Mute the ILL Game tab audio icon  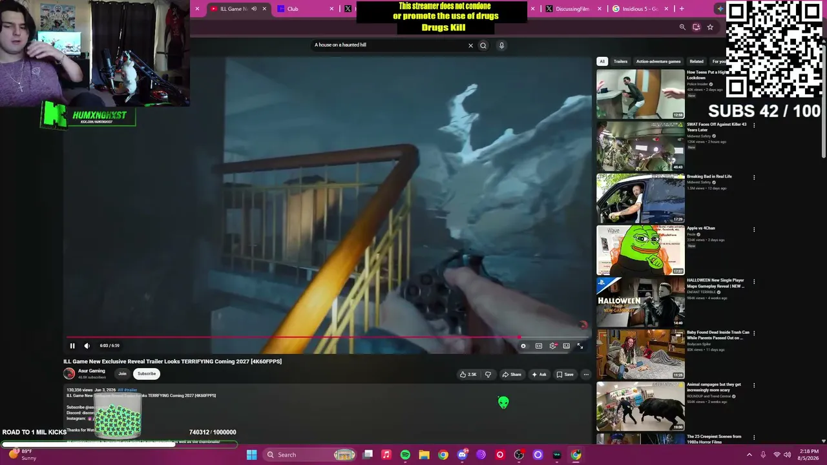pos(254,9)
